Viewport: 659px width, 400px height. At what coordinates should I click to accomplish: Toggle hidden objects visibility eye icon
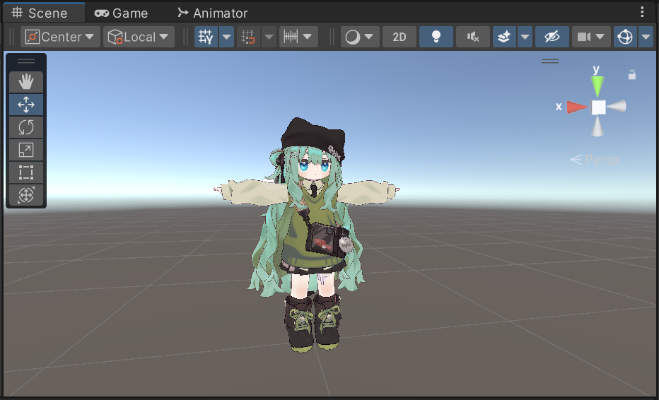coord(552,37)
